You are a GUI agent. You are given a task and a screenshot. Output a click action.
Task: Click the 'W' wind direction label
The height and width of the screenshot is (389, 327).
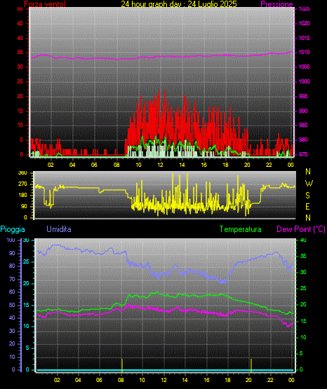309,184
